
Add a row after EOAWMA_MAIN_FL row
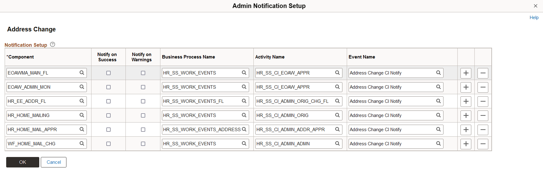coord(466,73)
